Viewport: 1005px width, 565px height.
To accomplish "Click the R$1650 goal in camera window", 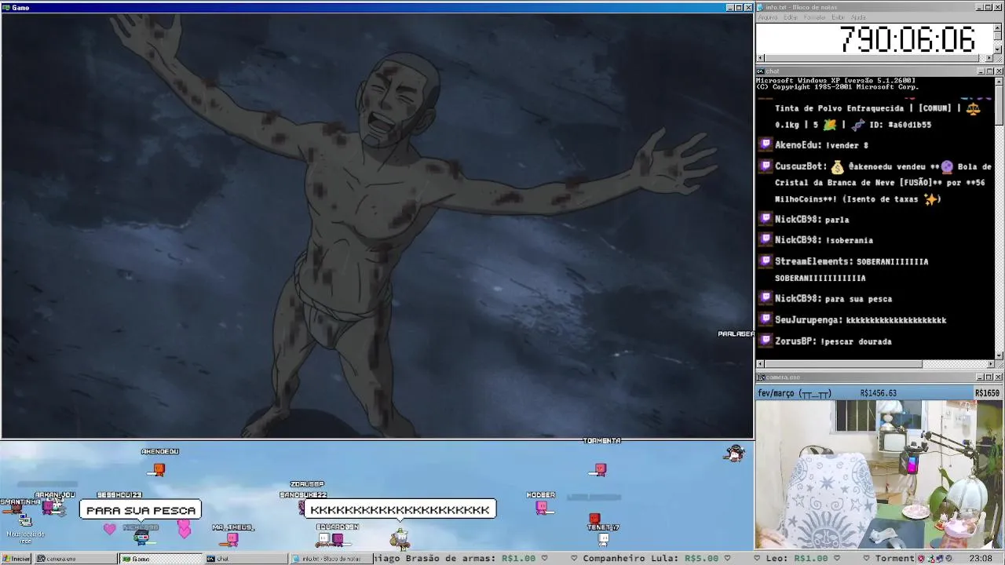I will (x=987, y=393).
